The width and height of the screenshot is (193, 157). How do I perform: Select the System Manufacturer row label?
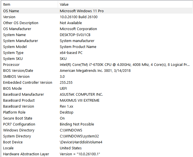pyautogui.click(x=20, y=41)
